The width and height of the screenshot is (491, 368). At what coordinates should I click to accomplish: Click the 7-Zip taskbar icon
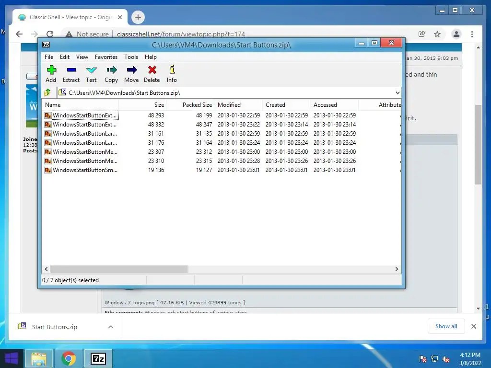click(x=98, y=358)
